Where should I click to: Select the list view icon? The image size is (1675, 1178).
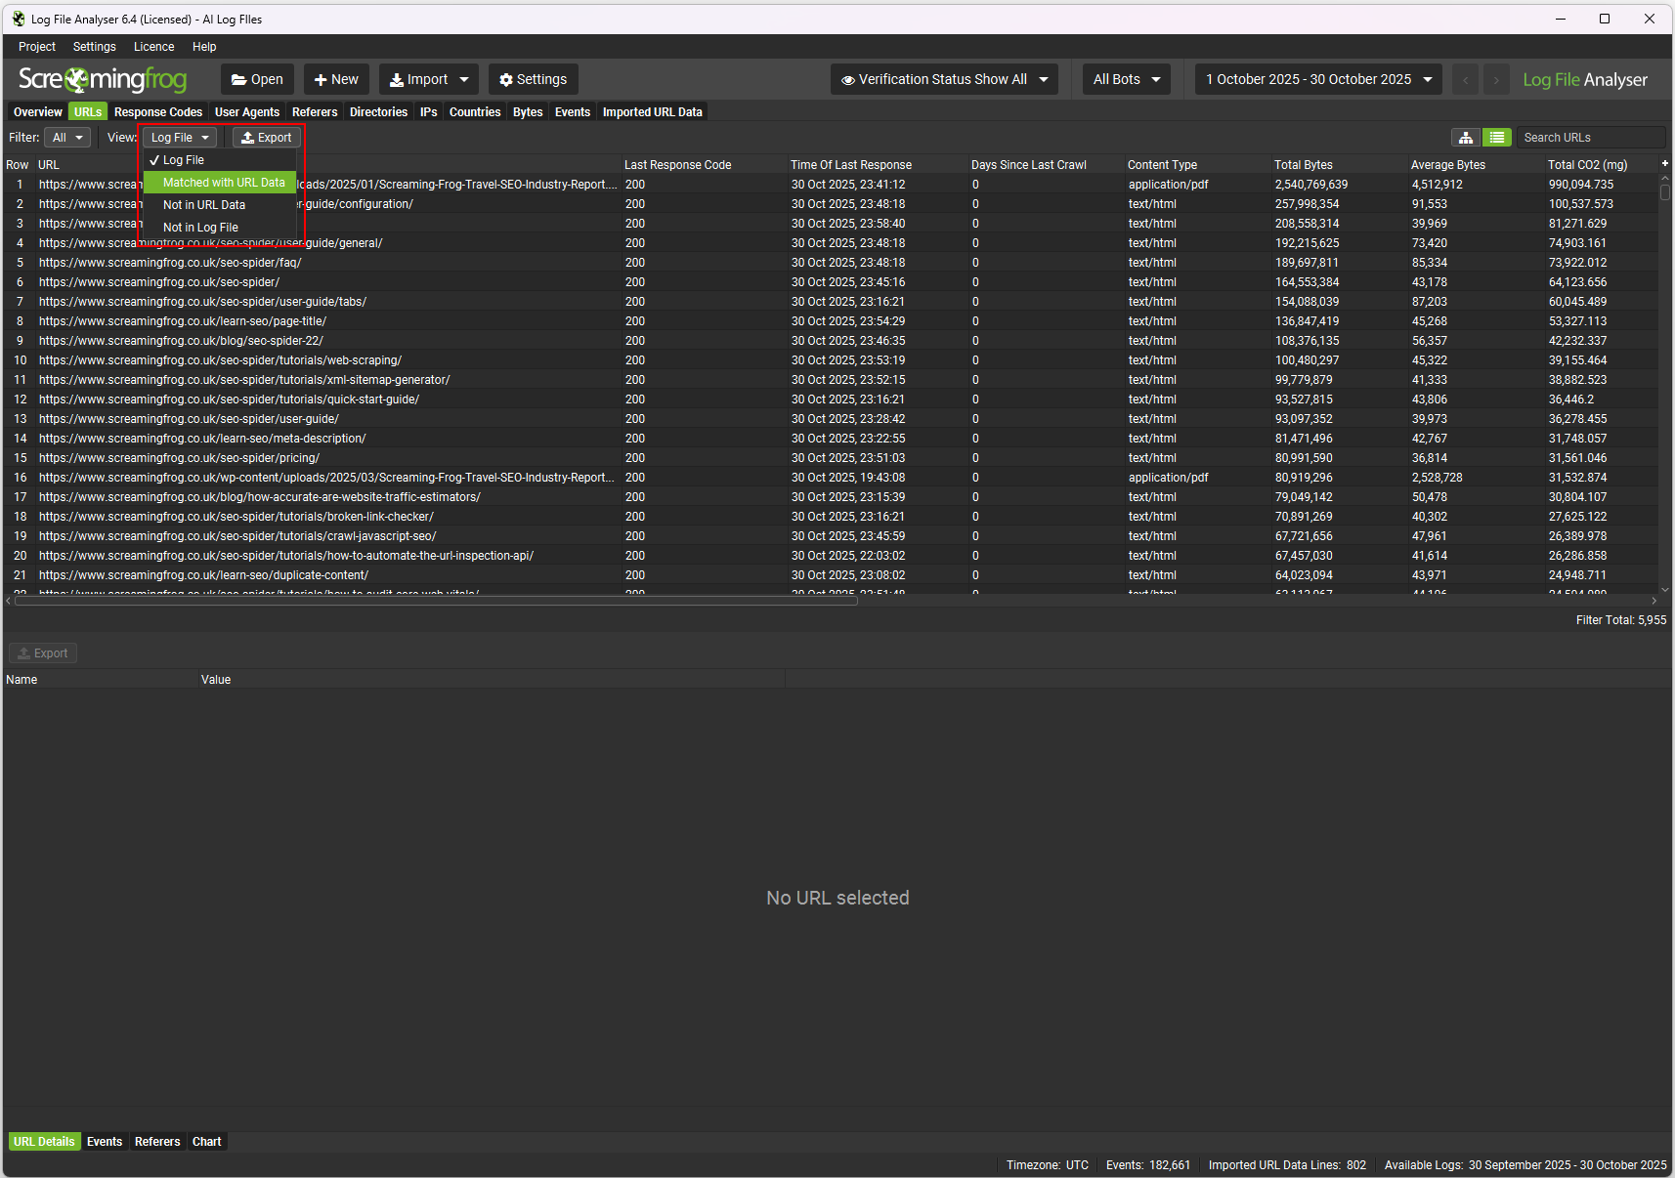click(x=1496, y=138)
